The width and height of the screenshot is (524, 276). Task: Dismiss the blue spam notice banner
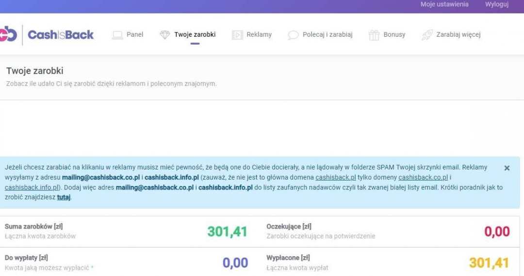click(507, 168)
